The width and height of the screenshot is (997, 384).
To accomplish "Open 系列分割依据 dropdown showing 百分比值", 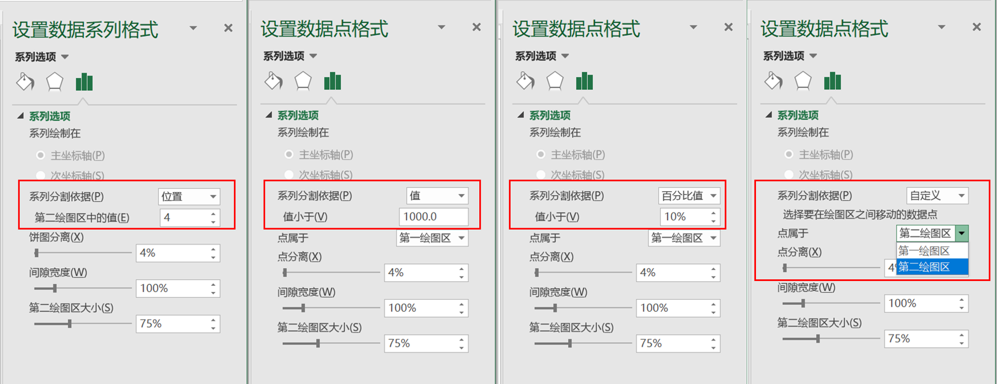I will [x=689, y=196].
